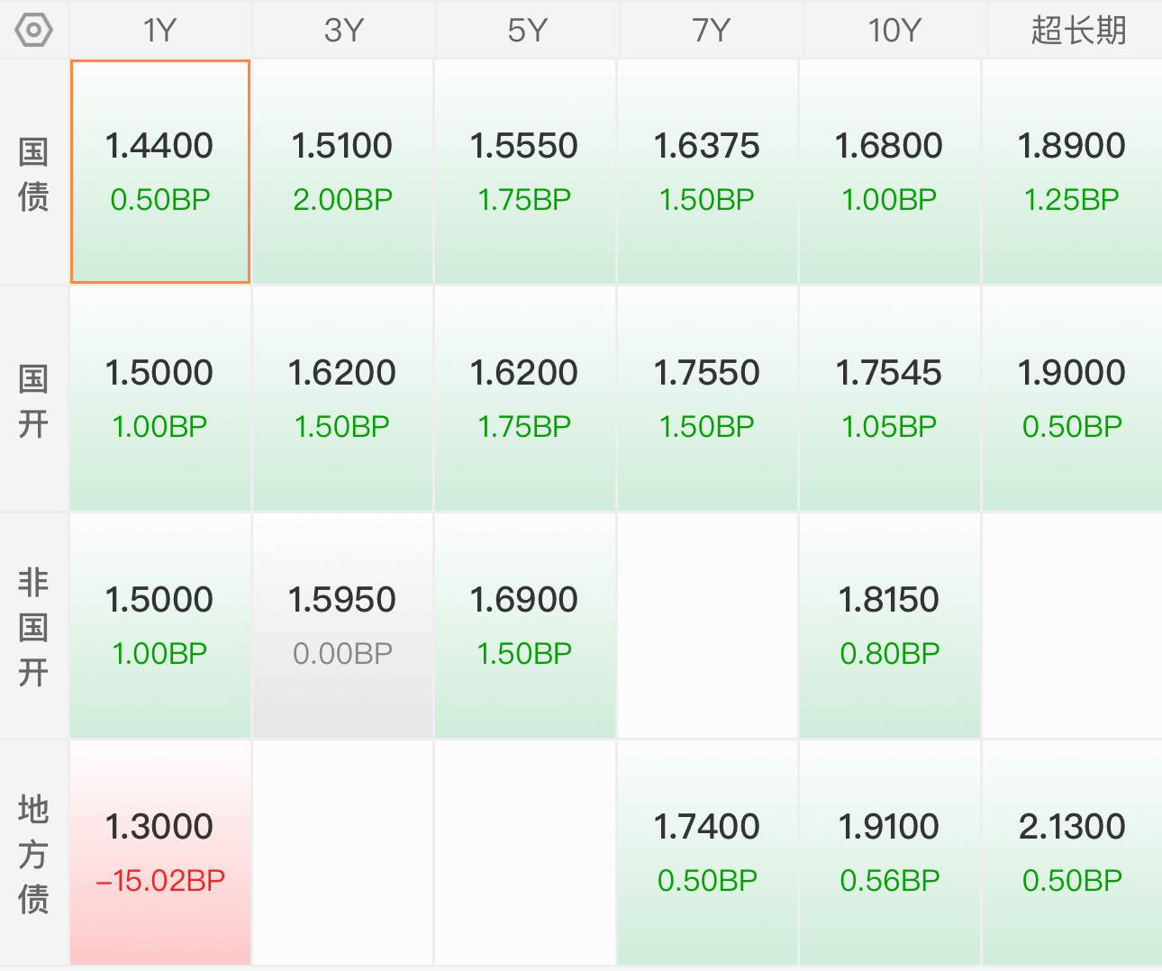Open the red 1.3000 地方债 1Y cell

[160, 853]
